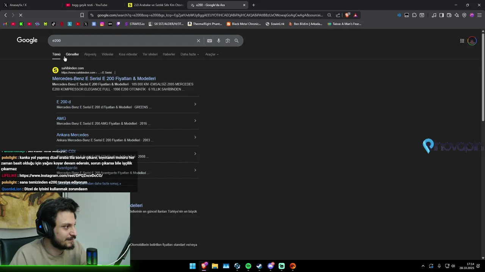Toggle the browser sidebar panel icon
Viewport: 485px width, 272px height.
click(x=441, y=15)
